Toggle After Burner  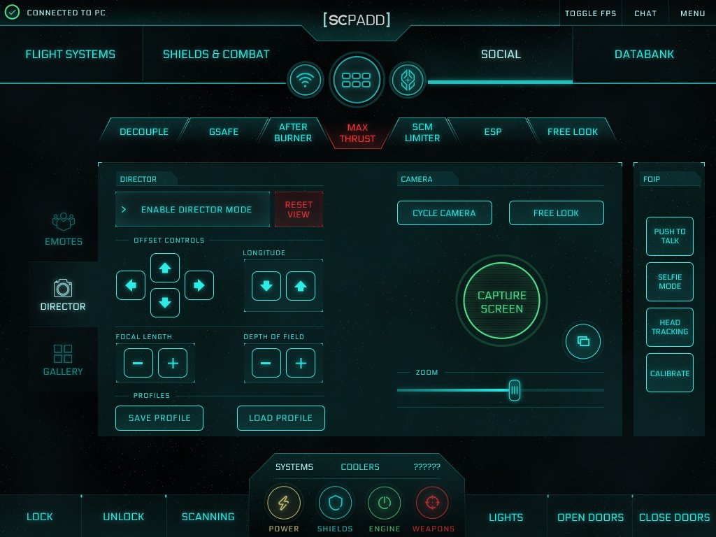[x=293, y=132]
